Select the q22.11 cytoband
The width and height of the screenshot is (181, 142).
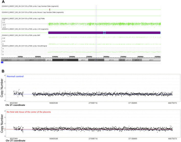tap(111, 60)
